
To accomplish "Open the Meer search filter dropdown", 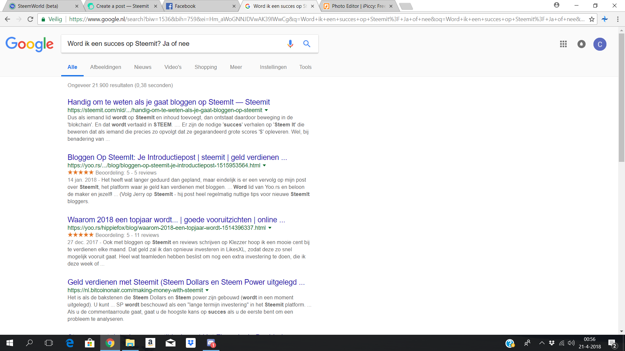I will (236, 67).
